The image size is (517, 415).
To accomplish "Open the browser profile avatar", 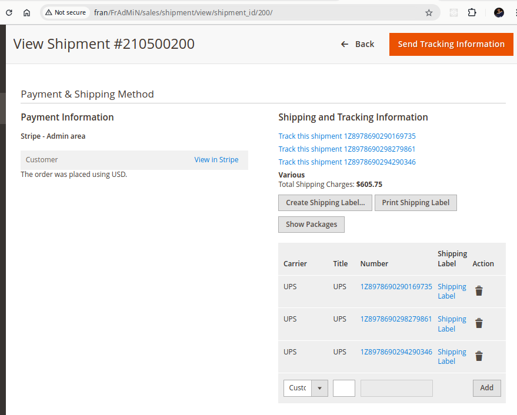I will pyautogui.click(x=499, y=12).
